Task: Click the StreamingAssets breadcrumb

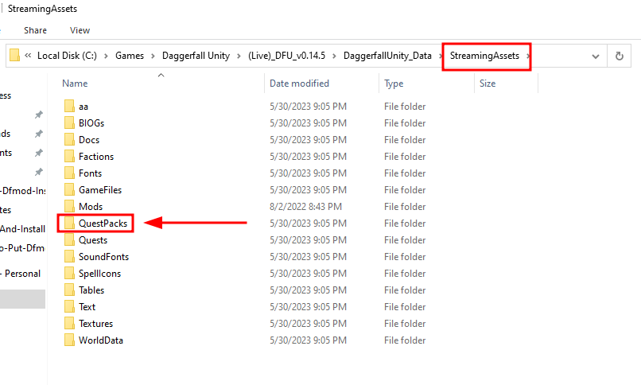Action: [484, 56]
